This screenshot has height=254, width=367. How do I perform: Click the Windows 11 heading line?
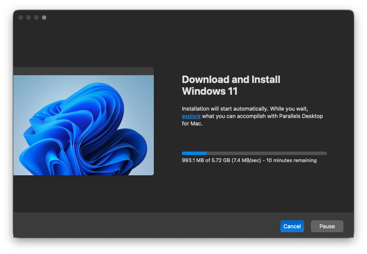[x=210, y=91]
